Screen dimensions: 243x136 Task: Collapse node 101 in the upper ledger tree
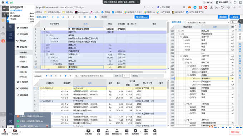[x=44, y=32]
